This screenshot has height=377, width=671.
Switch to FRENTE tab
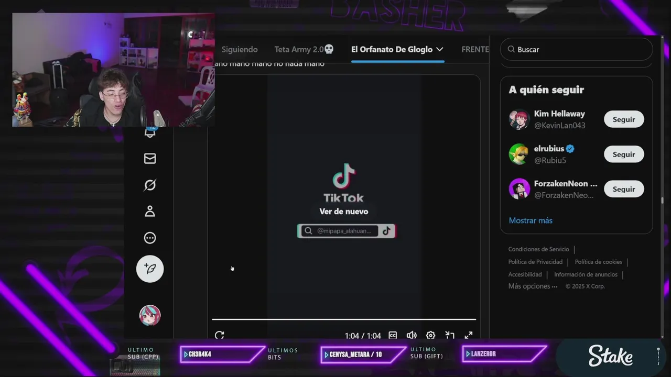click(x=475, y=49)
